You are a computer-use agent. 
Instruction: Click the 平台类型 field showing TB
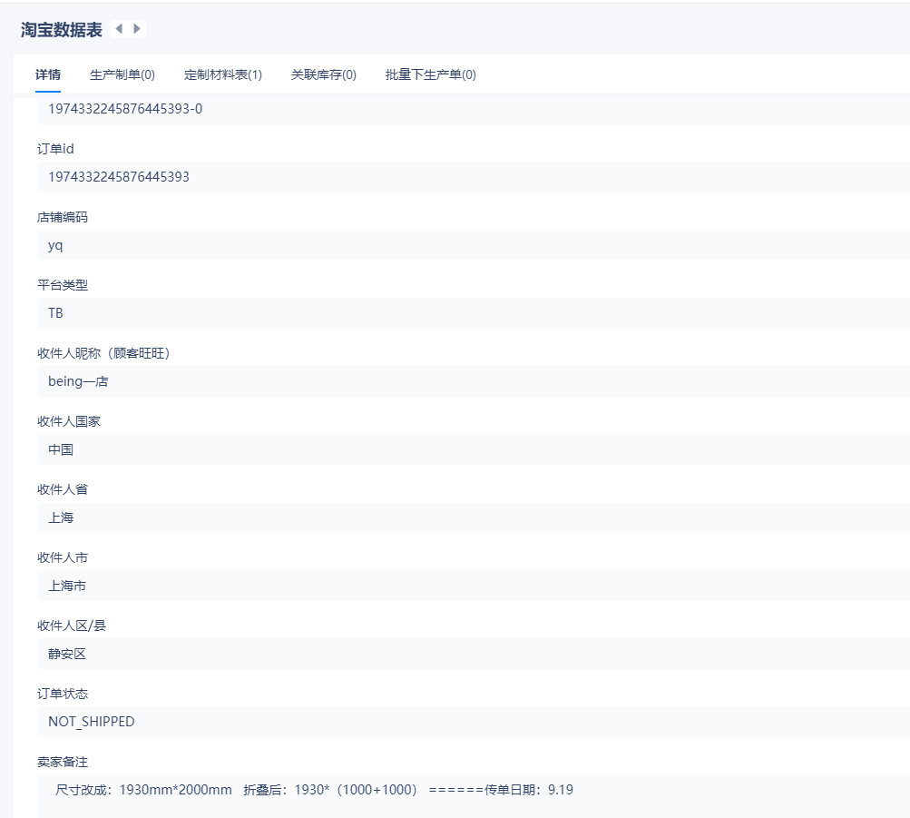click(x=473, y=313)
